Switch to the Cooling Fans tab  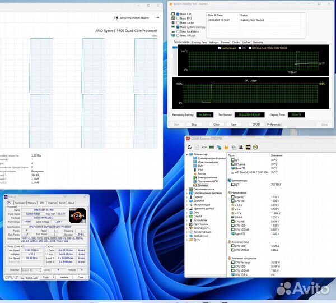(x=199, y=42)
